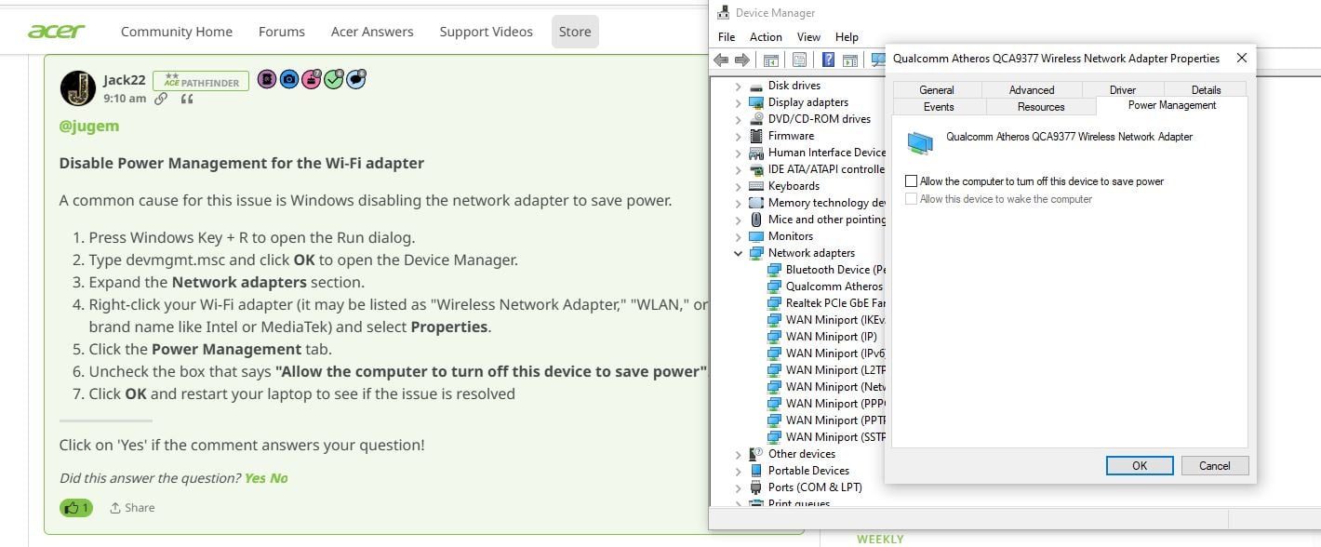Open the Acer Answers link
Screen dimensions: 1321x547
click(x=372, y=32)
